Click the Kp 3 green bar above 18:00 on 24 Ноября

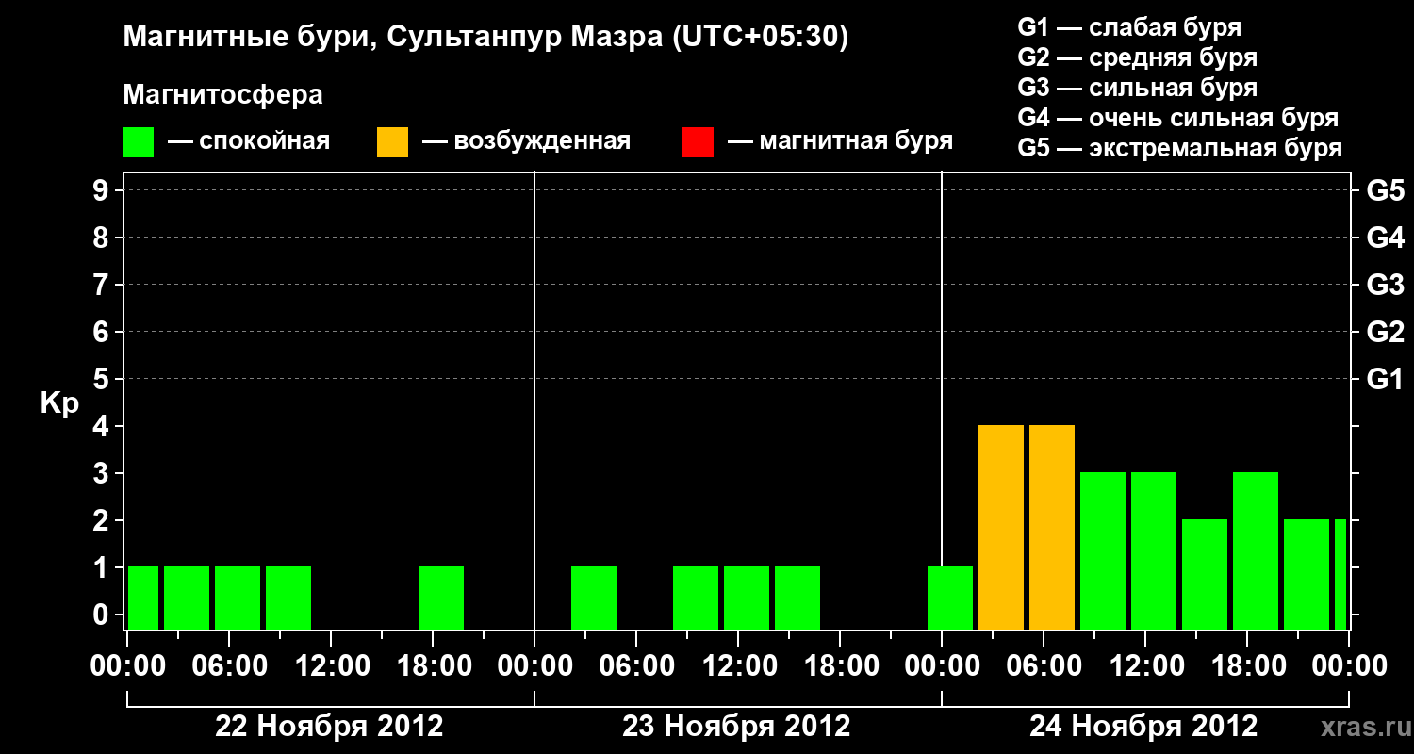pyautogui.click(x=1256, y=550)
